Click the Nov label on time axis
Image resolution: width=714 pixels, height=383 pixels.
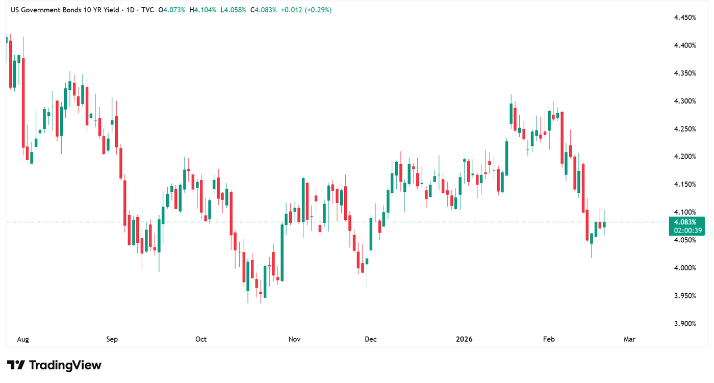(x=295, y=339)
